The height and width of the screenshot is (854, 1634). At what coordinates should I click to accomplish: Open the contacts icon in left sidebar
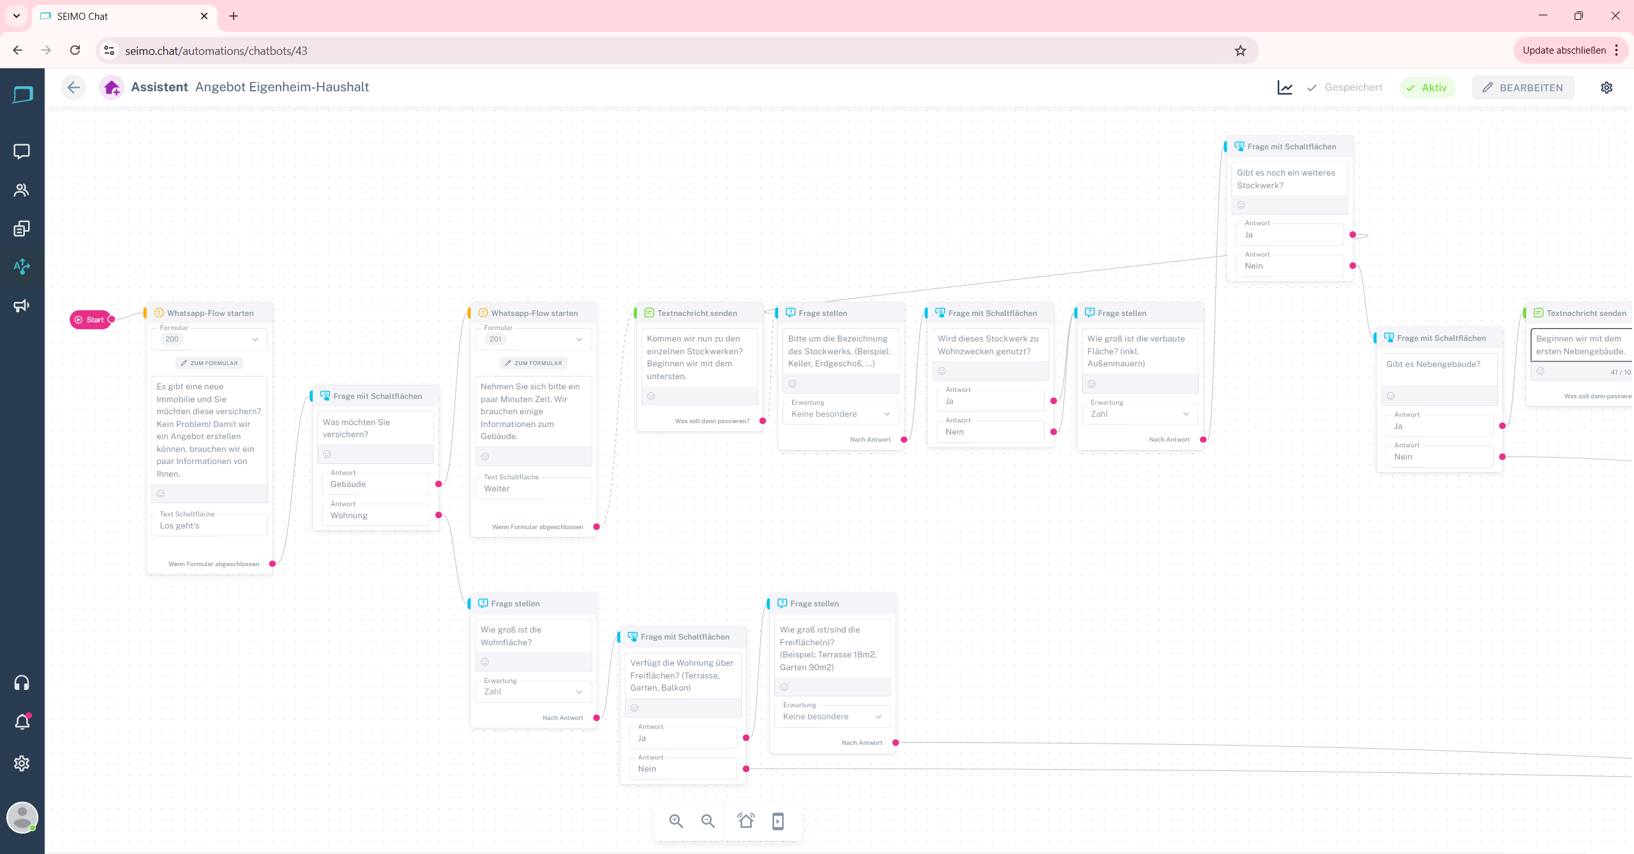[x=22, y=190]
